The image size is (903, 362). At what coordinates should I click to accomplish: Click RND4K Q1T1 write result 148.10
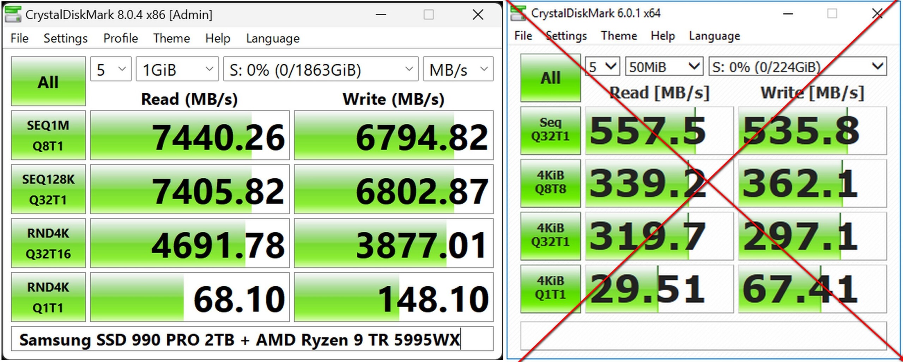click(x=394, y=297)
